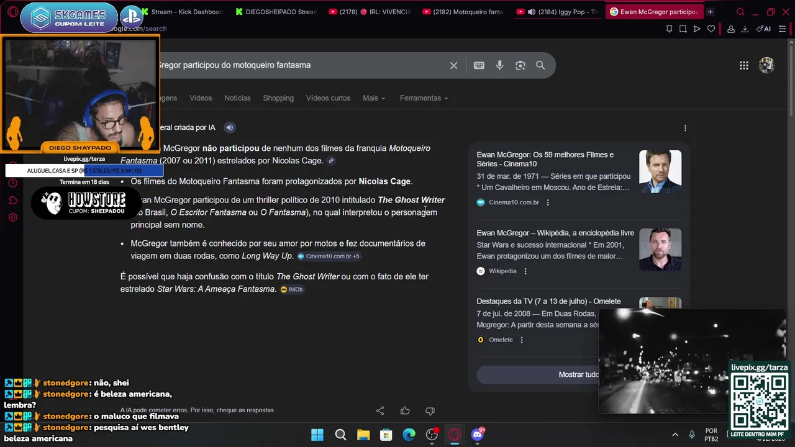Open Windows Start menu
Screen dimensions: 795x447
[x=317, y=435]
